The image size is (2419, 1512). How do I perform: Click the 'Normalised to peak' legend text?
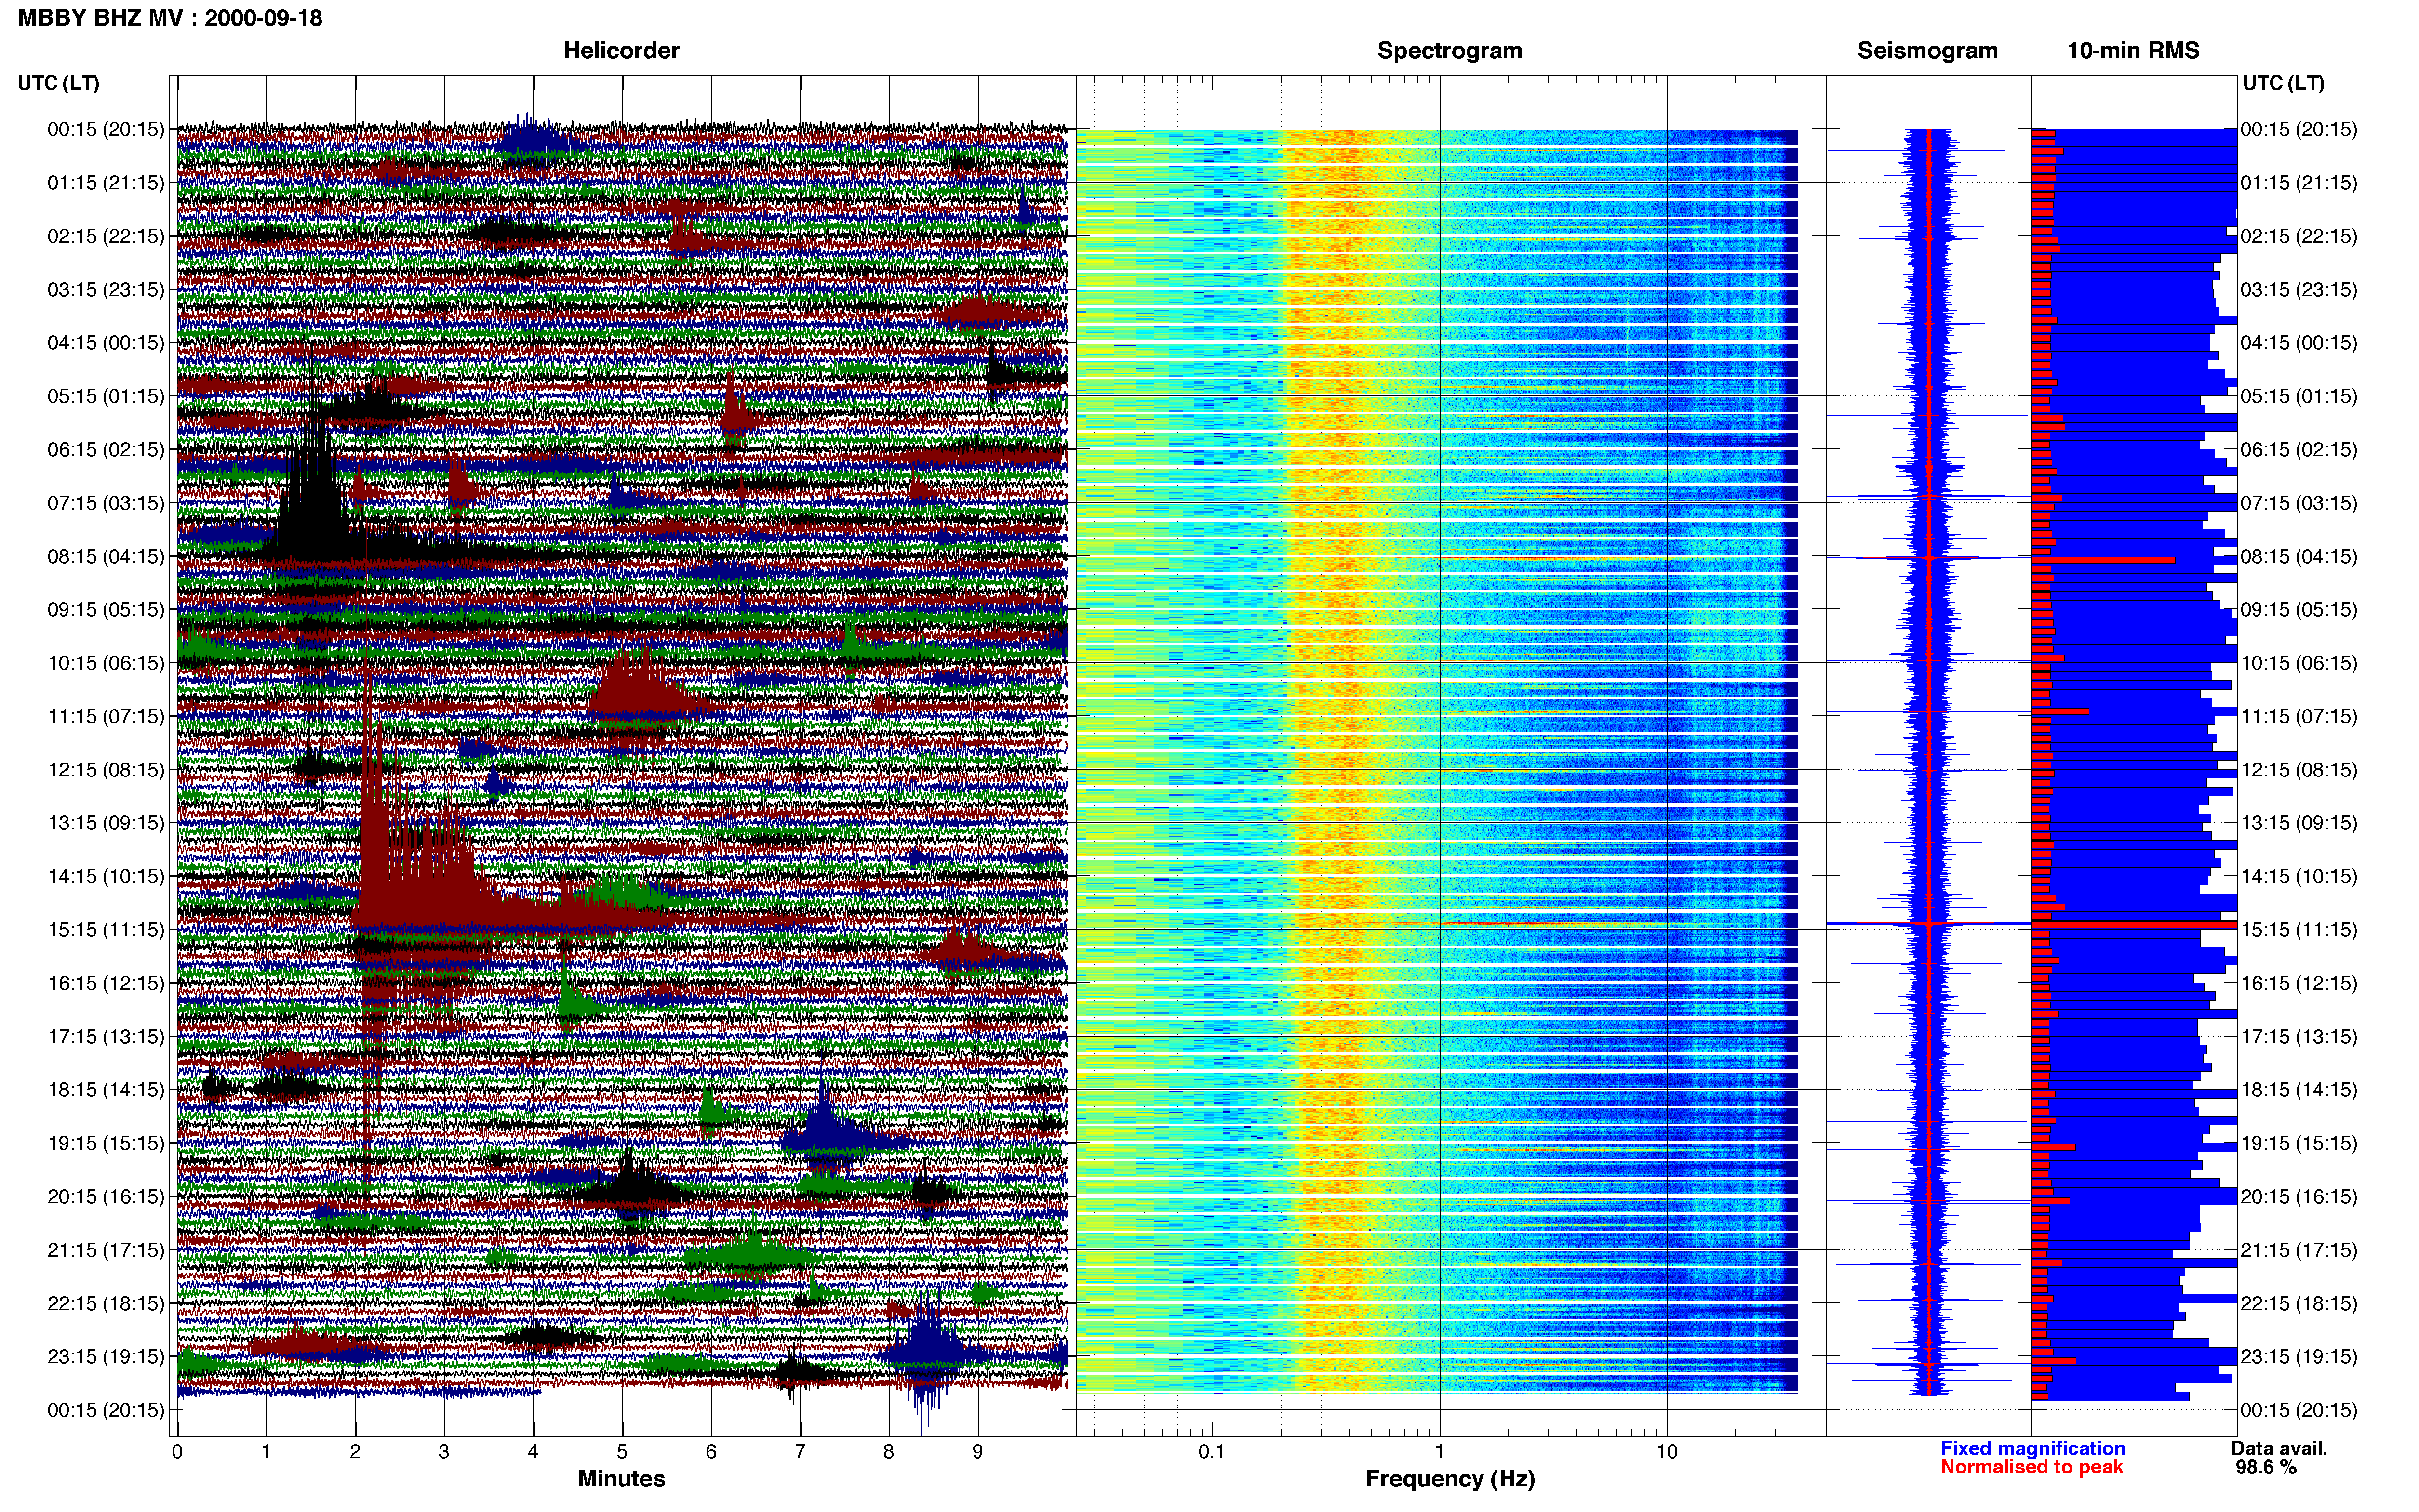[x=2031, y=1467]
